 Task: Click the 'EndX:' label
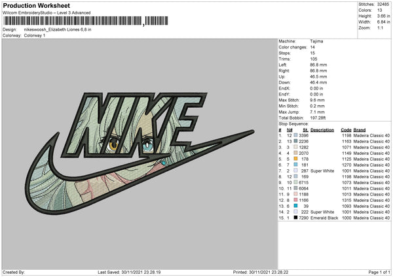pos(284,88)
